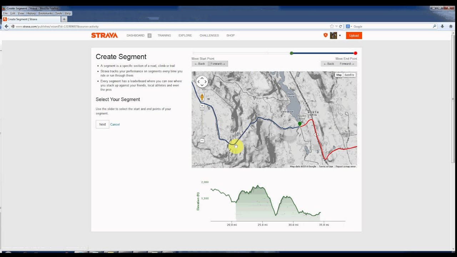Move start point Forward

click(218, 64)
